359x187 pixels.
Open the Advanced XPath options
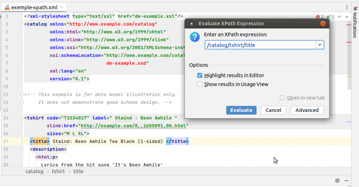(307, 110)
